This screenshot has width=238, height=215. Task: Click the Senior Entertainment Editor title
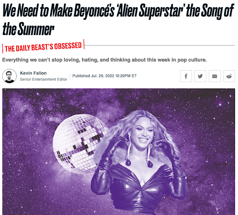pos(44,79)
